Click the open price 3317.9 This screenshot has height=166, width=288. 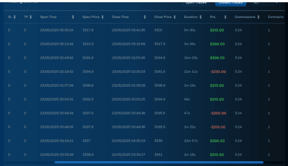click(88, 30)
